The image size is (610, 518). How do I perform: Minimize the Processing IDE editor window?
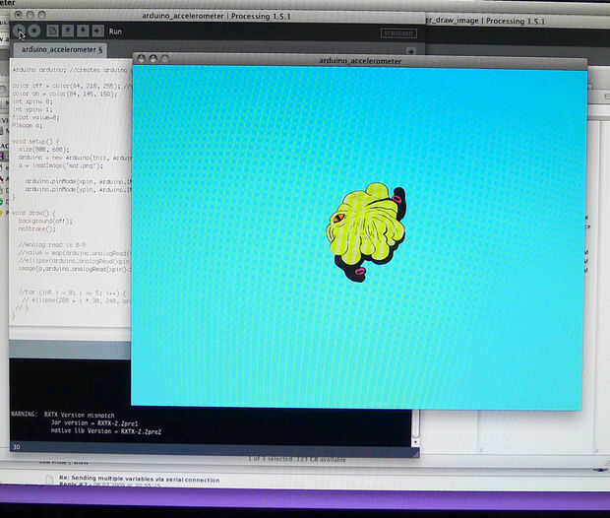point(30,15)
